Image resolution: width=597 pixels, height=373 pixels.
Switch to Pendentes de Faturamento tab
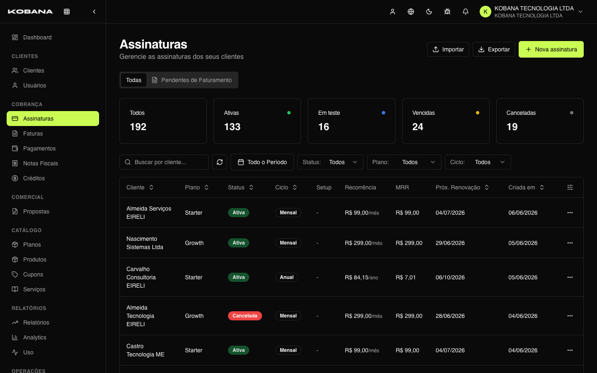click(192, 80)
